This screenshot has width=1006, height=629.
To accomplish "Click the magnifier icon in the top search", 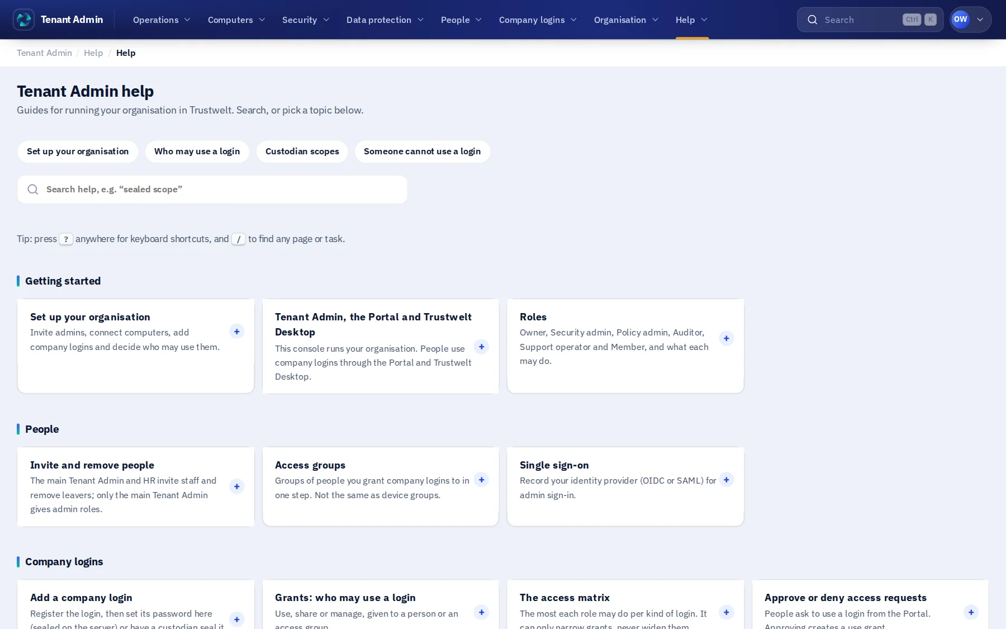I will coord(813,20).
